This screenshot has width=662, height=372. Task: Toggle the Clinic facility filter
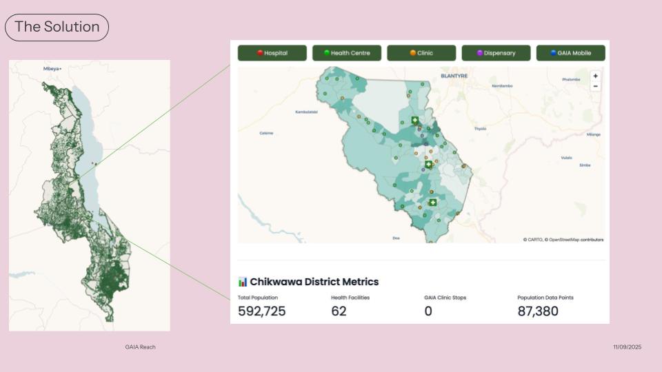click(x=421, y=53)
